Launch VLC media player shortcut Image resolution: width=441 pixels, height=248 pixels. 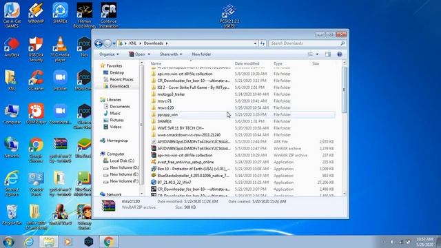click(x=60, y=49)
